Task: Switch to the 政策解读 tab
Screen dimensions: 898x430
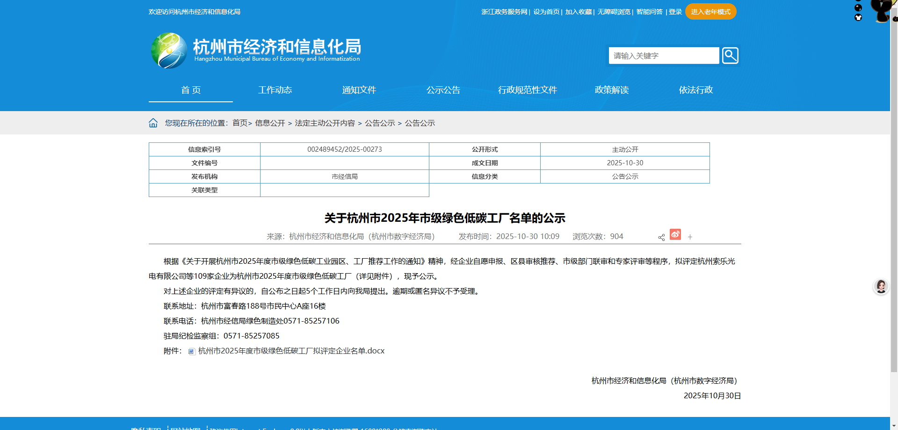Action: point(611,90)
